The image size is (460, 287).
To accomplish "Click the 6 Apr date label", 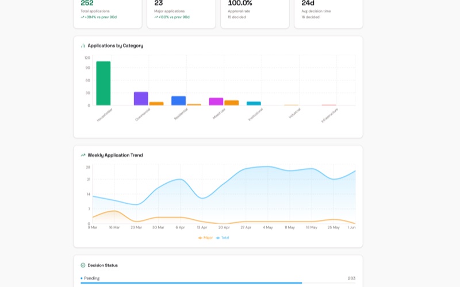I will [180, 227].
